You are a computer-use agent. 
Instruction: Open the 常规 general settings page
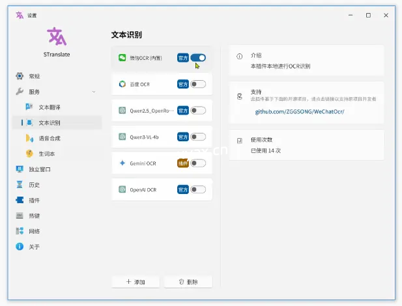point(34,76)
